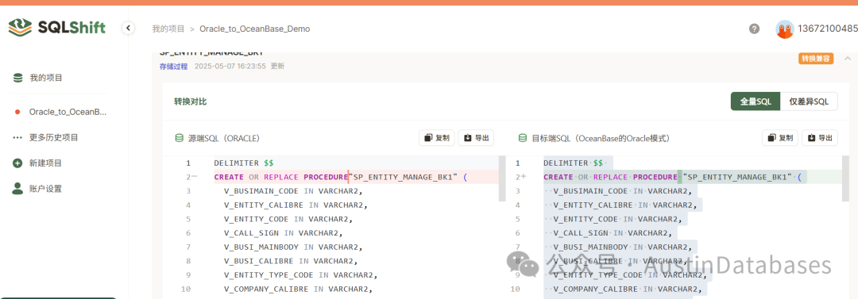Collapse the procedure panel with chevron
Viewport: 858px width, 299px height.
tap(848, 59)
